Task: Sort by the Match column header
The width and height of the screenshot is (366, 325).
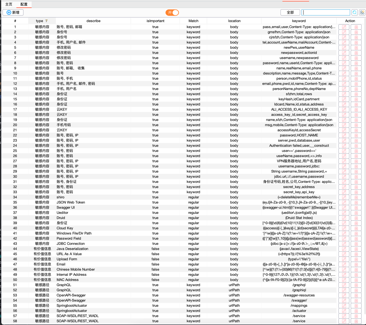Action: point(193,21)
